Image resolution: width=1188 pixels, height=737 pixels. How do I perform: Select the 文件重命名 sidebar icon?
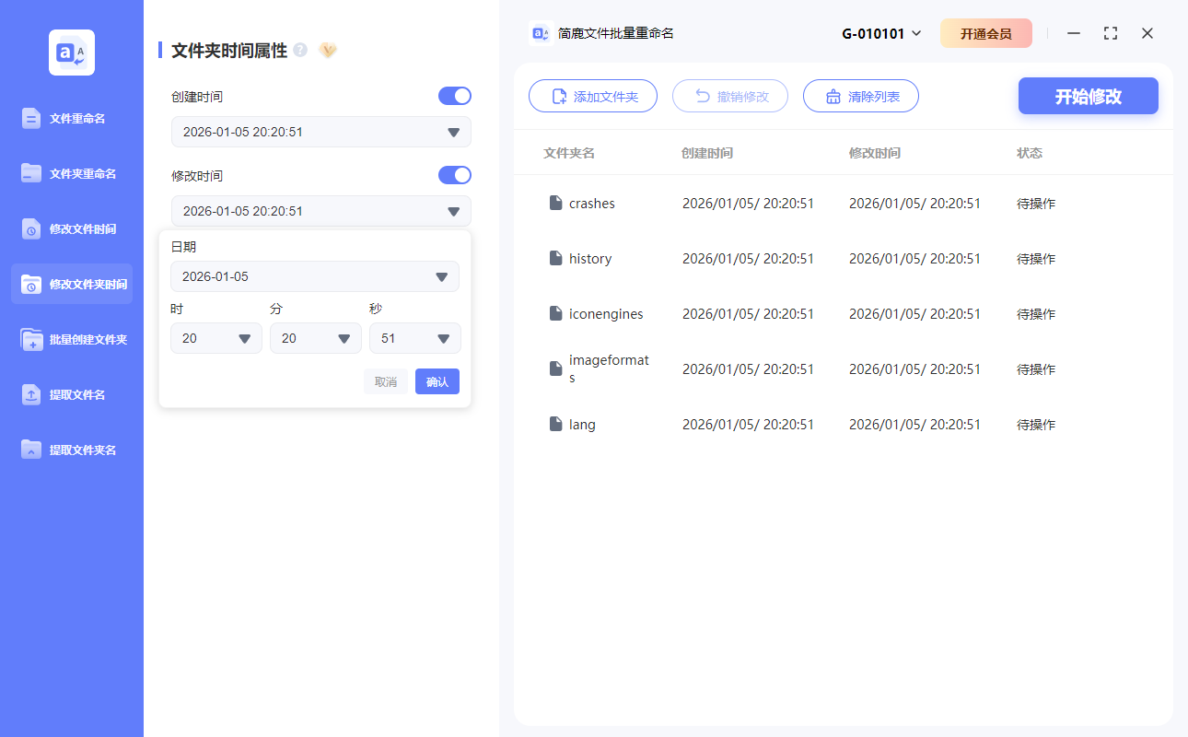click(30, 118)
